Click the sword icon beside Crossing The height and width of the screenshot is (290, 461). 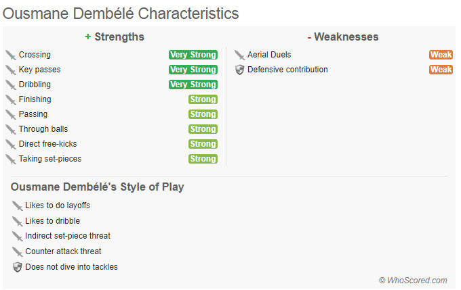click(11, 55)
